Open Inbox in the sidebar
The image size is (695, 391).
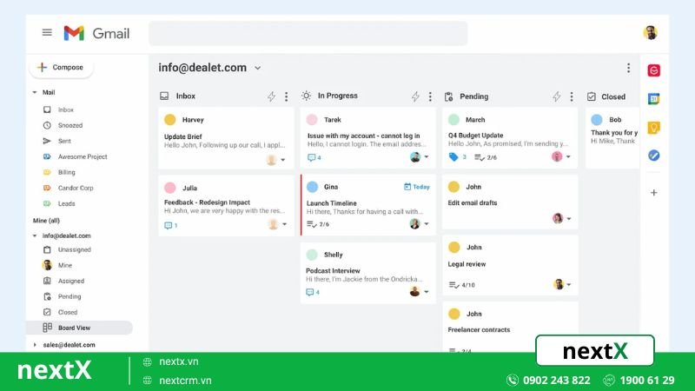coord(66,109)
